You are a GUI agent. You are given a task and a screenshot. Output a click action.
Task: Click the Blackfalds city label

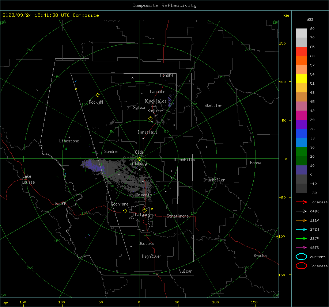point(155,101)
